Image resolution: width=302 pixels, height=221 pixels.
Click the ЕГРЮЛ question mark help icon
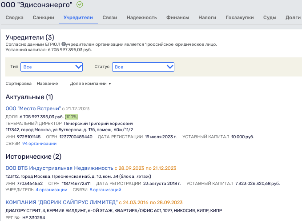64,44
